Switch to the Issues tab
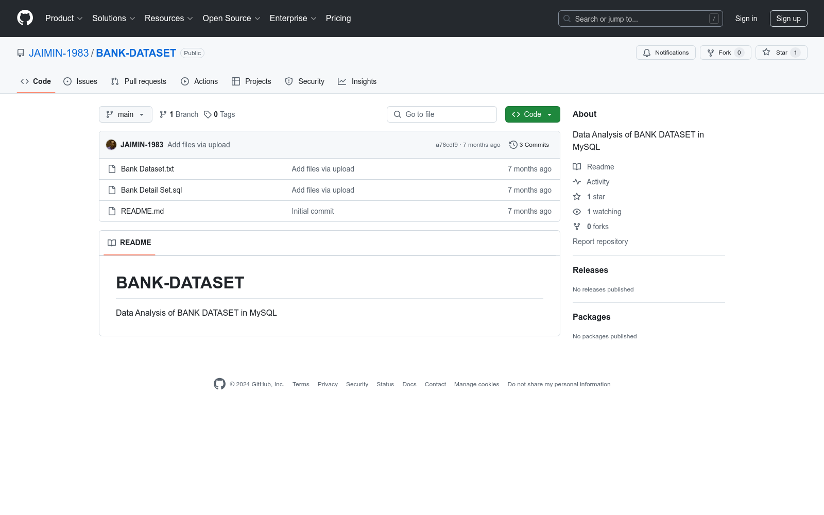Viewport: 824px width, 515px height. point(80,81)
